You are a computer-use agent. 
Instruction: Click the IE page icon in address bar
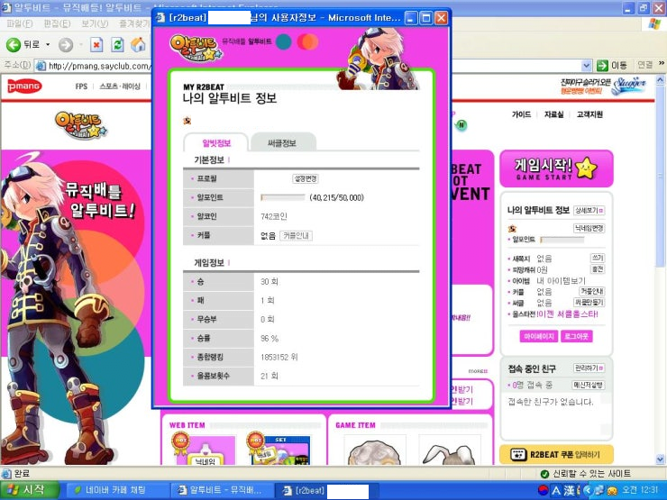pyautogui.click(x=41, y=66)
